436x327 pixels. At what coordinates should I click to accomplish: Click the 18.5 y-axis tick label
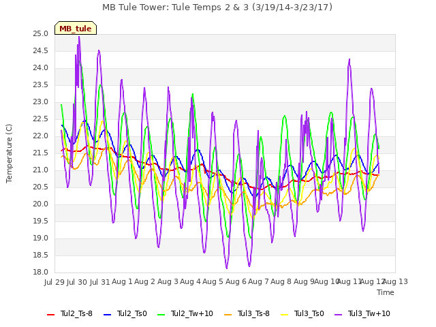(41, 255)
